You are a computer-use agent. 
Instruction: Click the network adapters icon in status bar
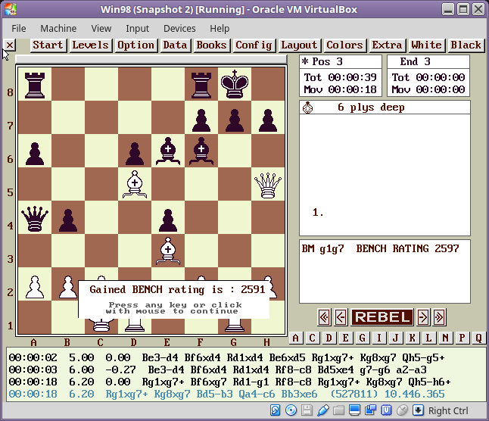click(370, 410)
